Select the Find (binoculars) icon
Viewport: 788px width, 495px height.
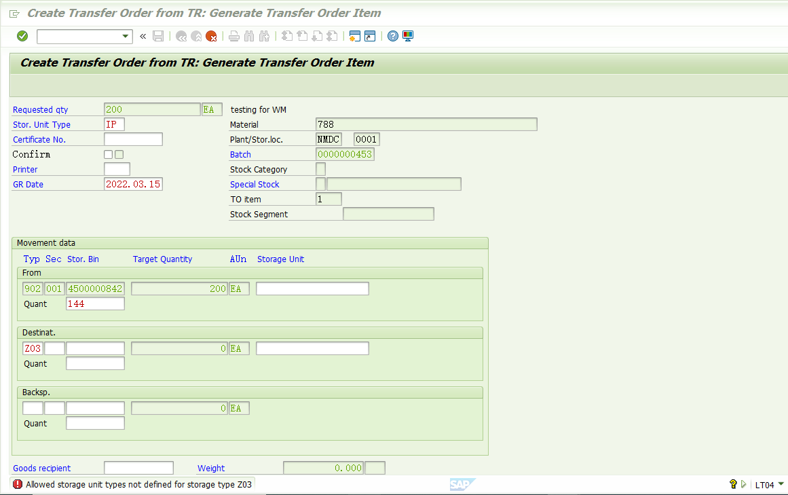(248, 36)
